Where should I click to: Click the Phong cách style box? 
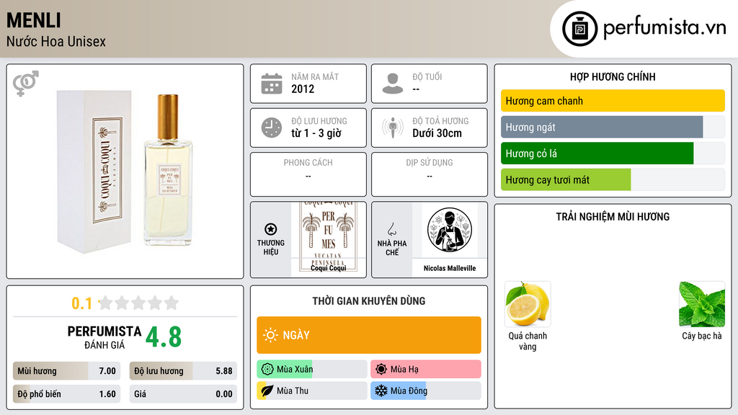308,174
